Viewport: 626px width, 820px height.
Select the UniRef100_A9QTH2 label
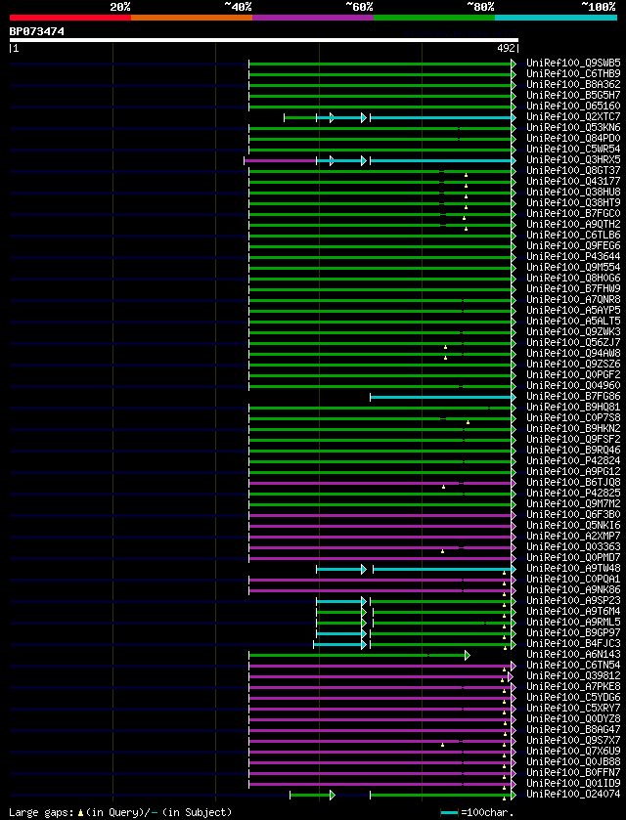573,225
